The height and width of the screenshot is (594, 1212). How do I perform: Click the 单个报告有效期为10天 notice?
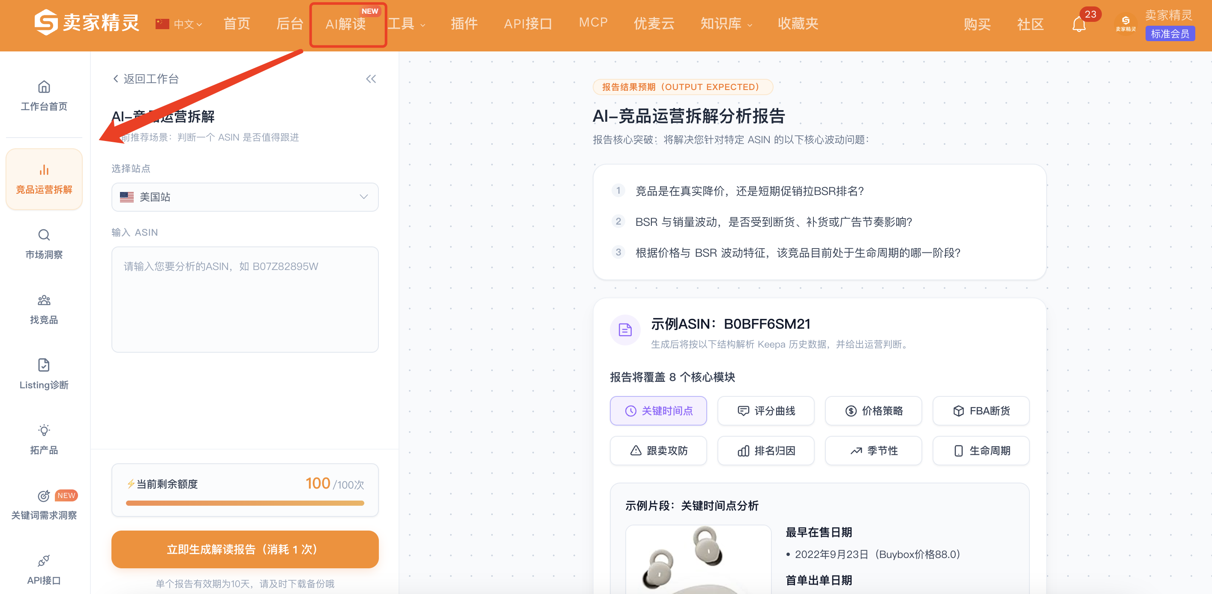245,584
